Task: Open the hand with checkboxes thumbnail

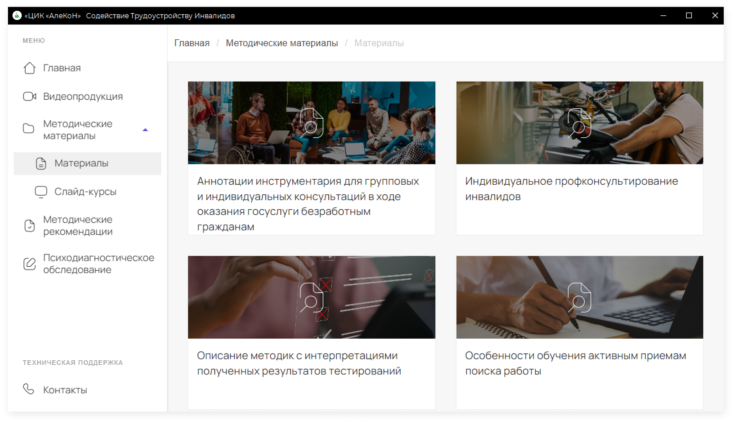Action: point(311,297)
